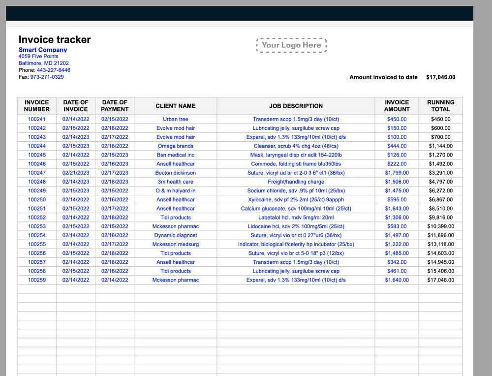Click client '3m health care'

click(x=176, y=182)
